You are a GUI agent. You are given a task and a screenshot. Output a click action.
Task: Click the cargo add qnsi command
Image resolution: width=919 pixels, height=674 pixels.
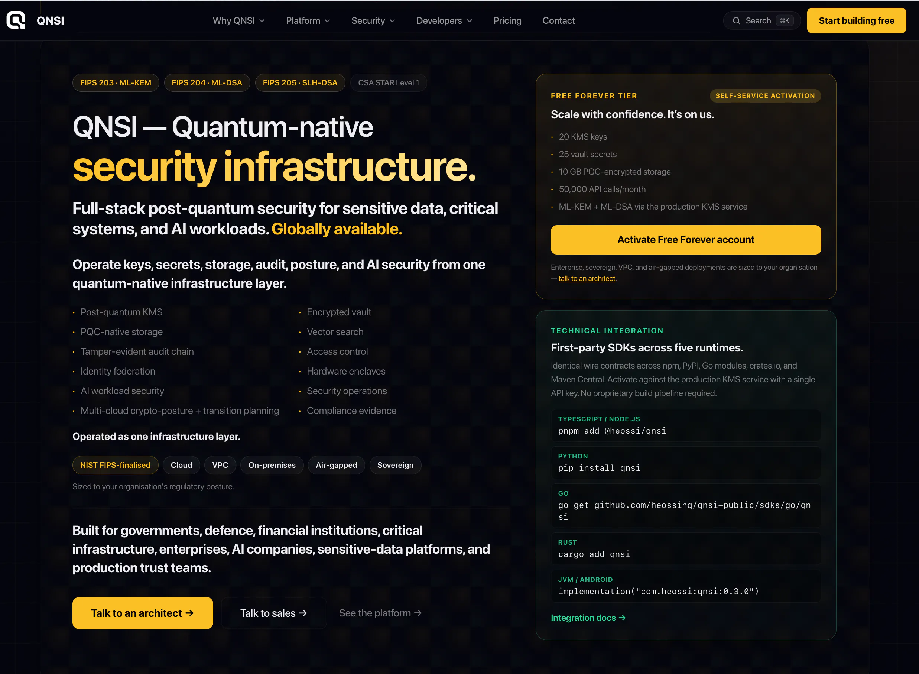(x=594, y=554)
